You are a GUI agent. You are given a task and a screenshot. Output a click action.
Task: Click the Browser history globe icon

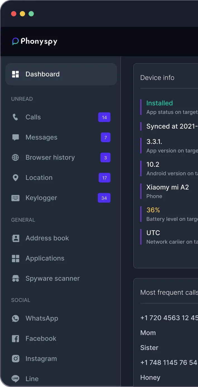pos(15,157)
